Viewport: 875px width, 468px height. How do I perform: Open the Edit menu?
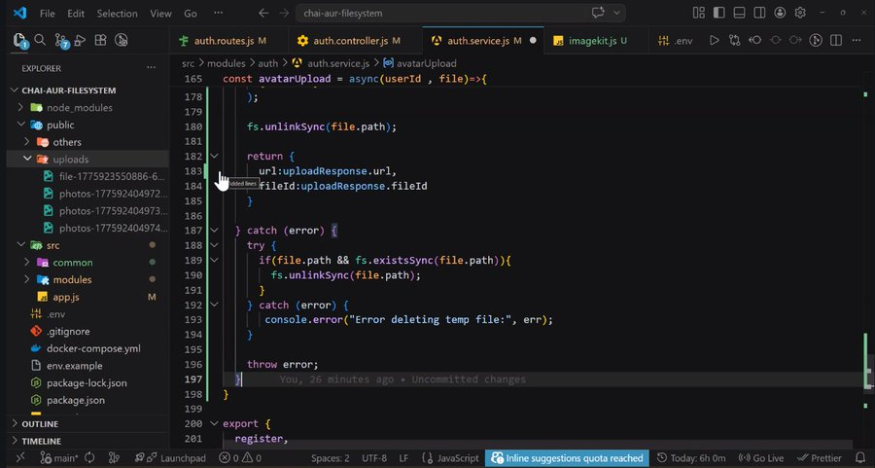tap(76, 14)
